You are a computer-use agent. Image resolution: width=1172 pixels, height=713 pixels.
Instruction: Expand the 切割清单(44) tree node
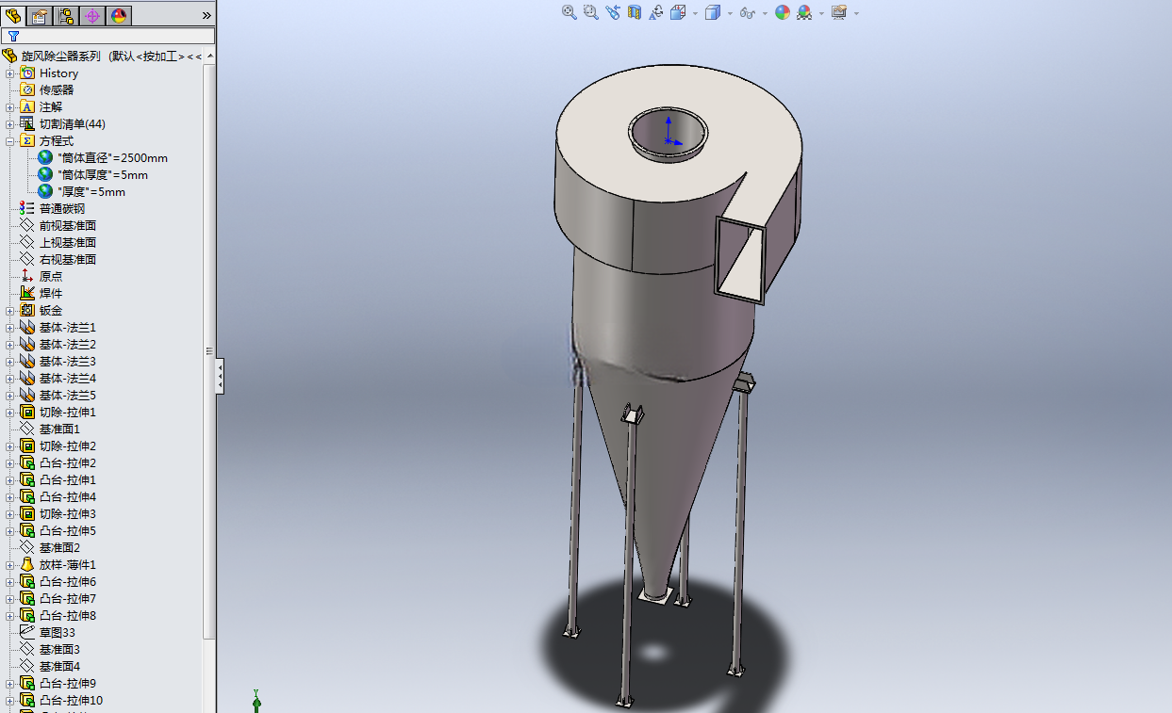point(10,124)
